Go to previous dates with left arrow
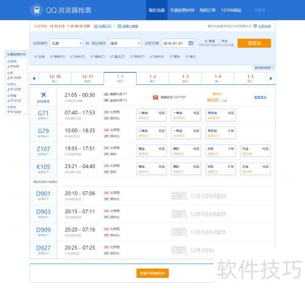The height and width of the screenshot is (292, 305). coord(34,78)
